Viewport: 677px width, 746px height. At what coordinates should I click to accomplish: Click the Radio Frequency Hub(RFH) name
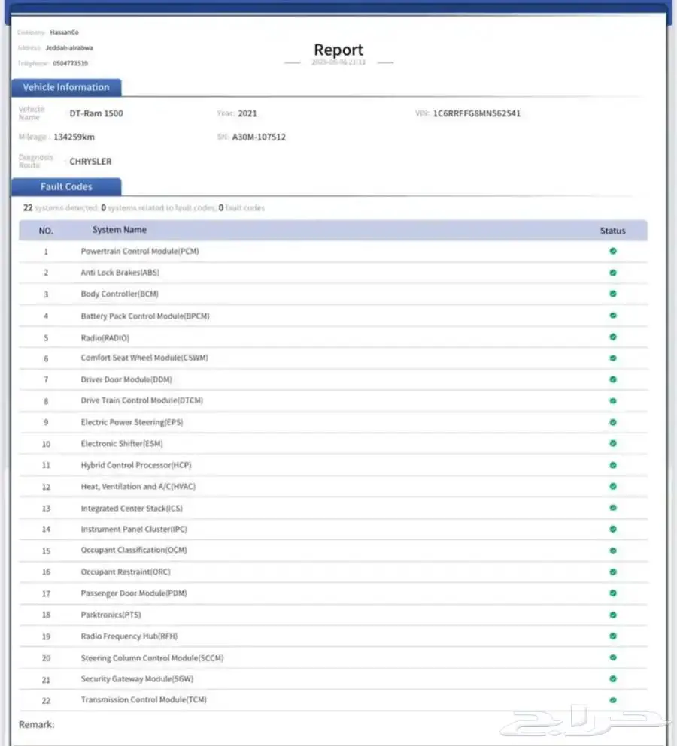tap(129, 636)
